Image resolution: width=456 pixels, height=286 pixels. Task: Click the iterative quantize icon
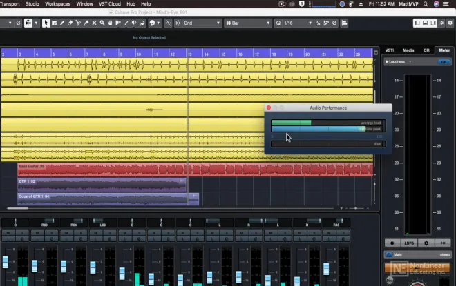pos(318,23)
